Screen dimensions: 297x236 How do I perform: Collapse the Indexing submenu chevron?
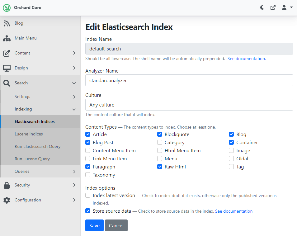click(74, 110)
